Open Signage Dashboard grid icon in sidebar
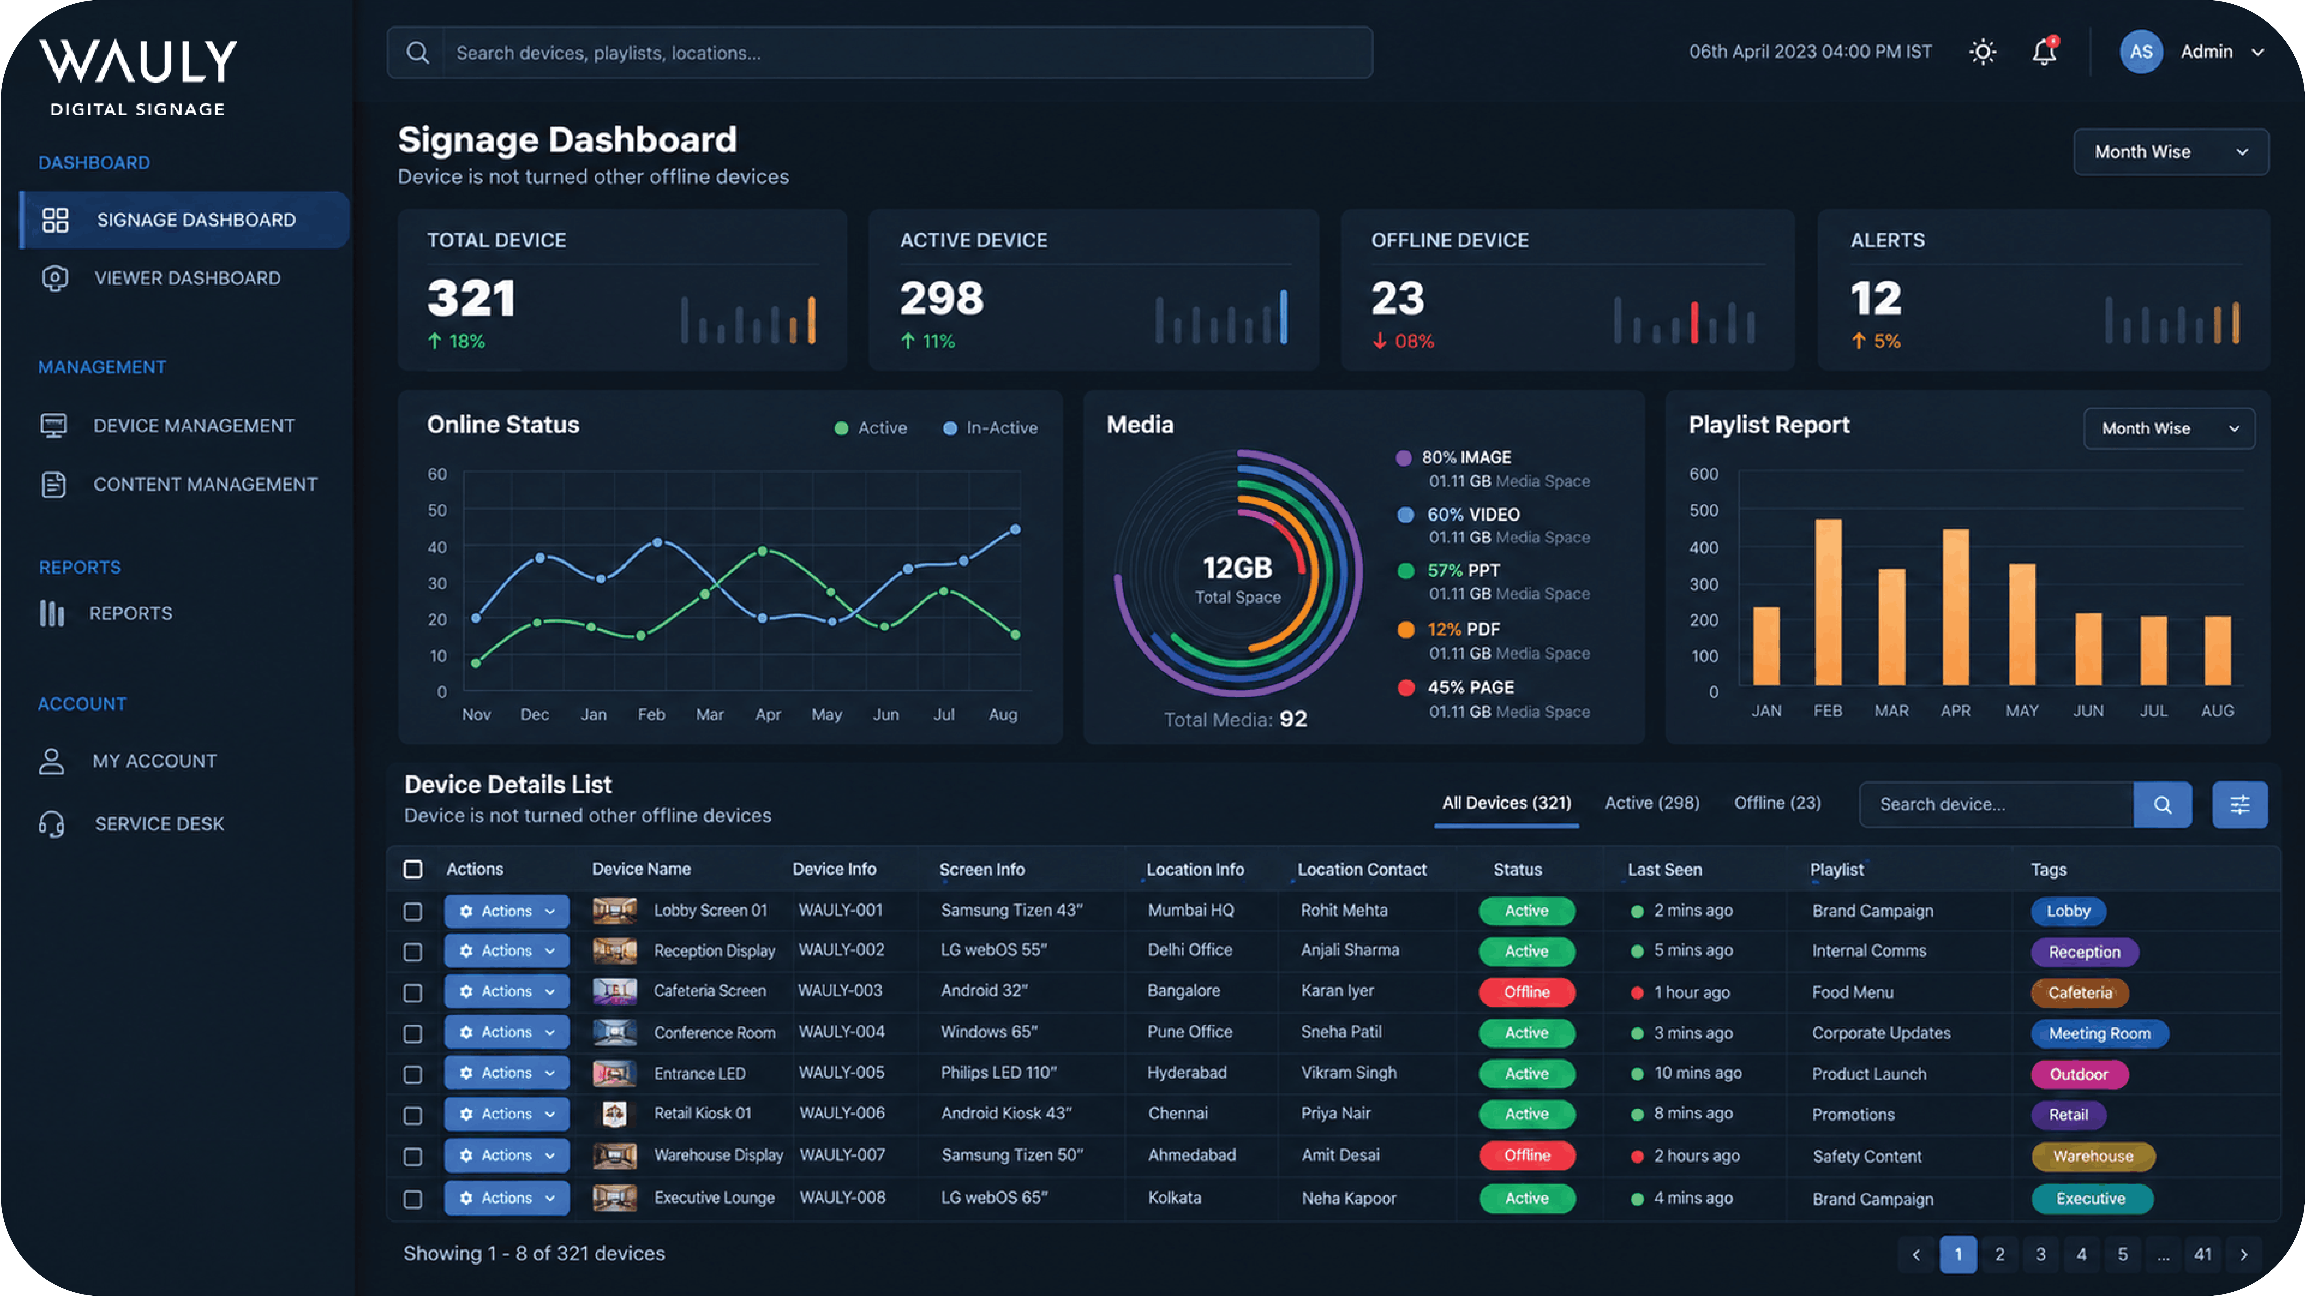Image resolution: width=2305 pixels, height=1296 pixels. click(56, 220)
